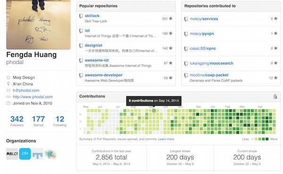
Task: Click the Moqi Design organization icon
Action: 8,78
